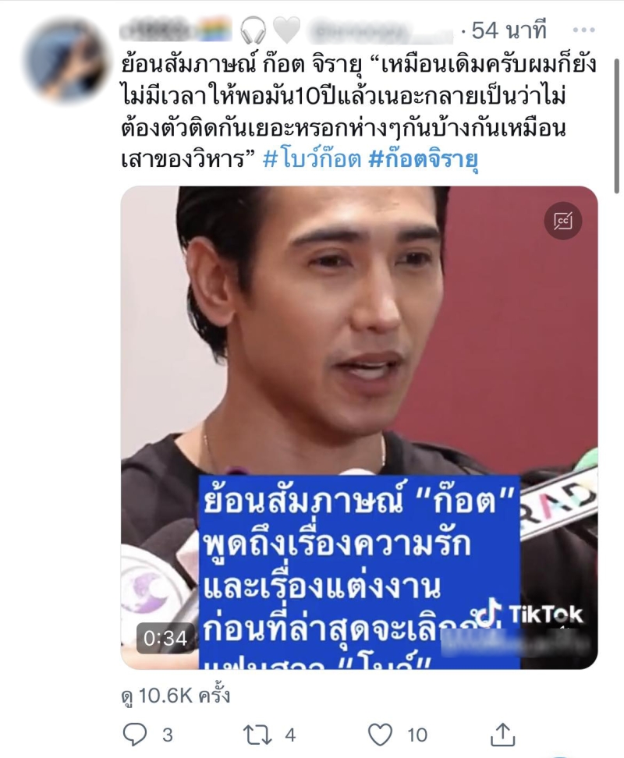Click the TikTok watermark logo
Image resolution: width=624 pixels, height=758 pixels.
click(x=530, y=614)
